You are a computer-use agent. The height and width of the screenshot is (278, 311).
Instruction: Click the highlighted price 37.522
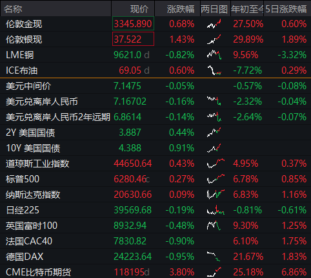pos(133,39)
